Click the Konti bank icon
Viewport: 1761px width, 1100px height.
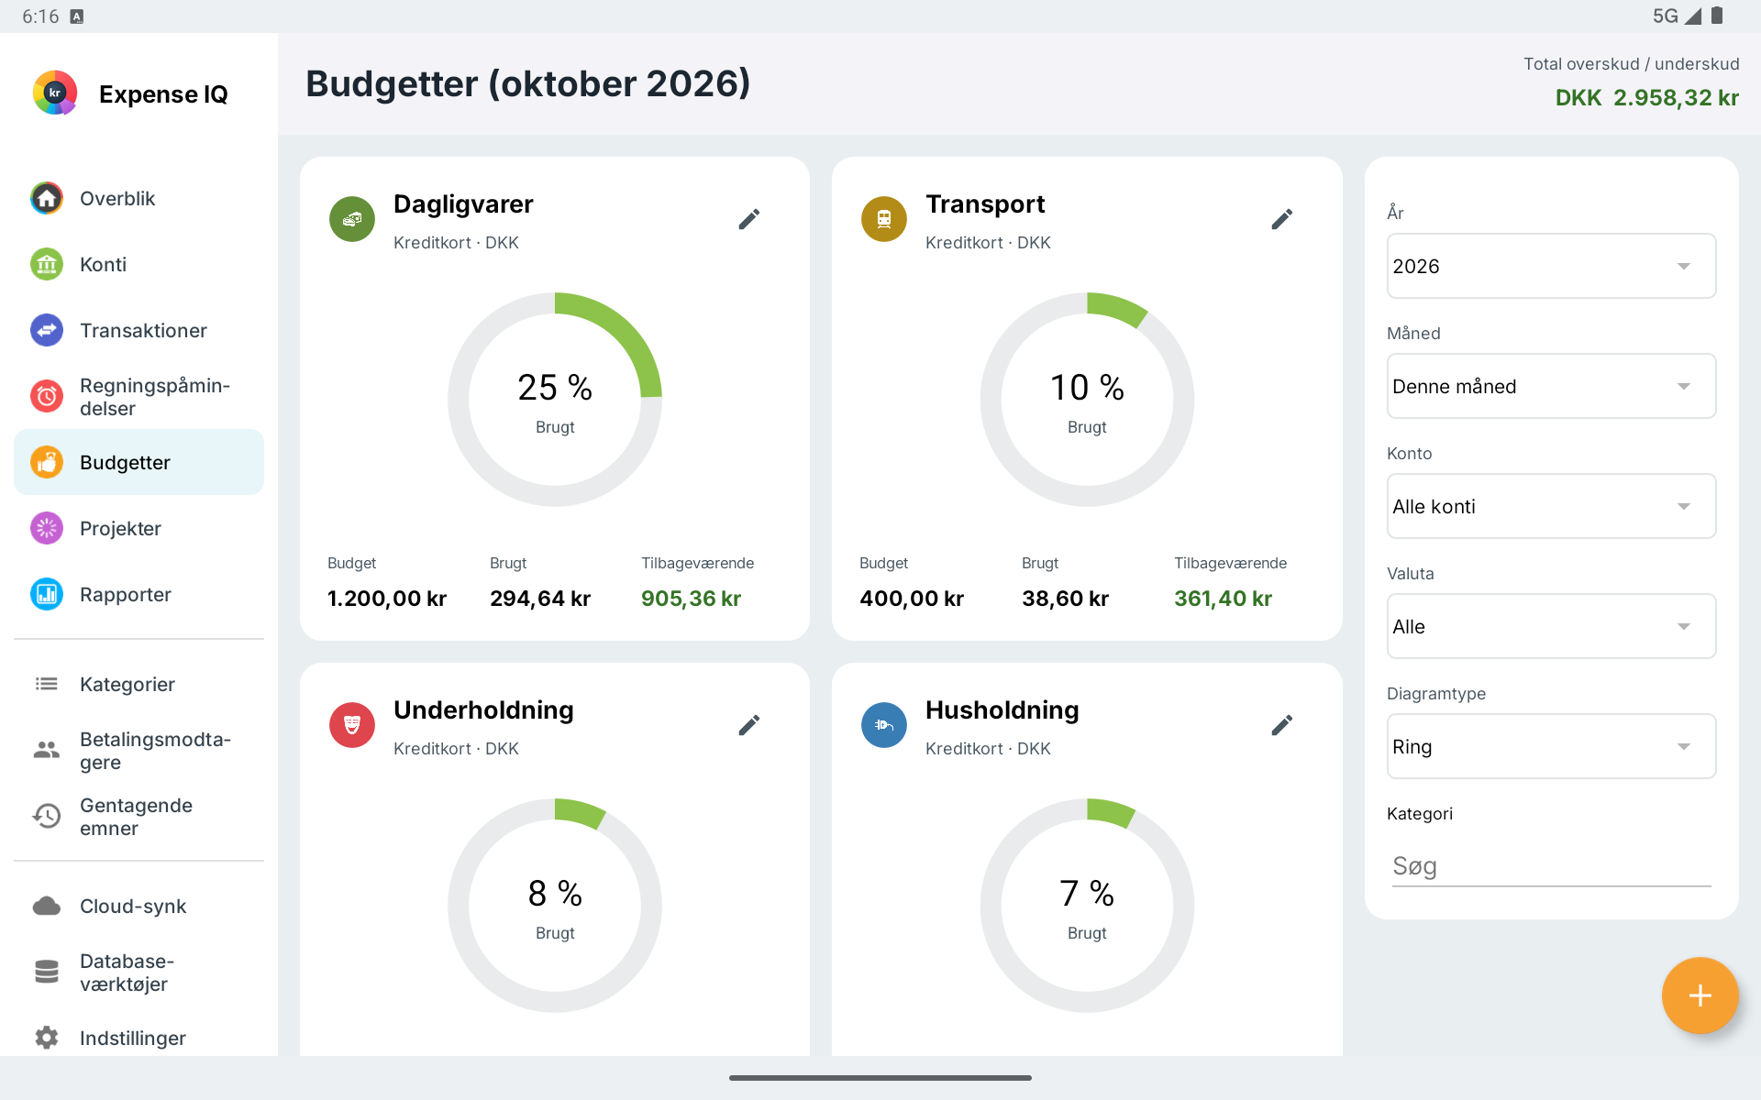tap(47, 264)
